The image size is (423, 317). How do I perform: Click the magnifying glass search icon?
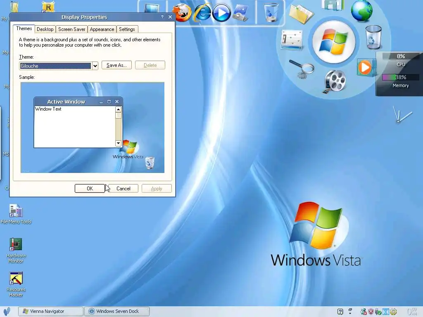point(302,69)
